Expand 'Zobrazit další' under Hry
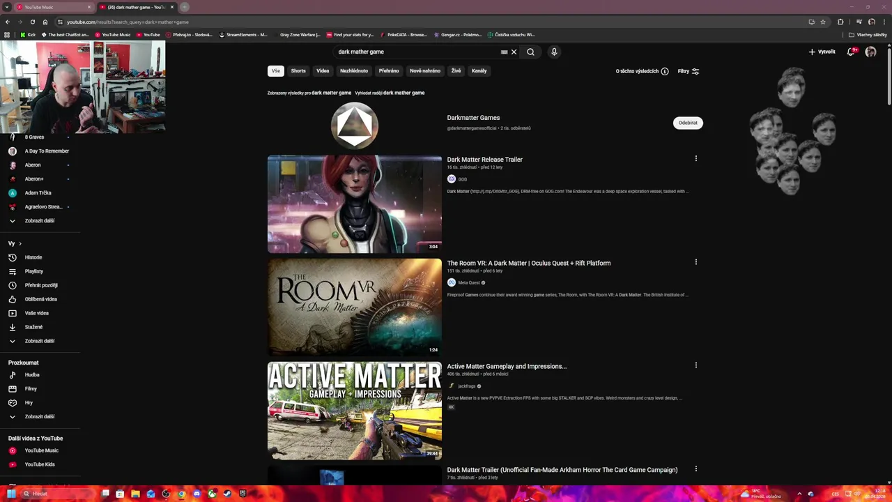The image size is (892, 502). coord(39,416)
